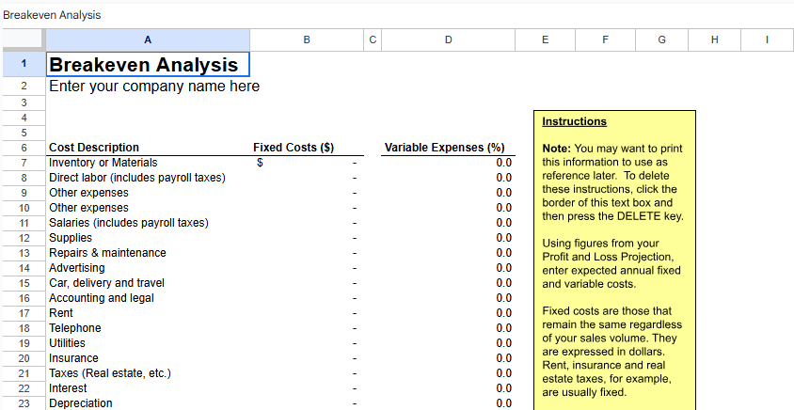794x410 pixels.
Task: Select column D header
Action: pyautogui.click(x=448, y=39)
